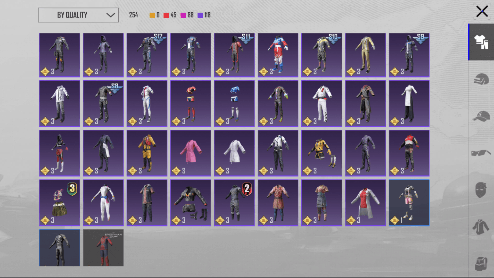Select the red sports top with red socks
This screenshot has width=494, height=278.
(191, 103)
